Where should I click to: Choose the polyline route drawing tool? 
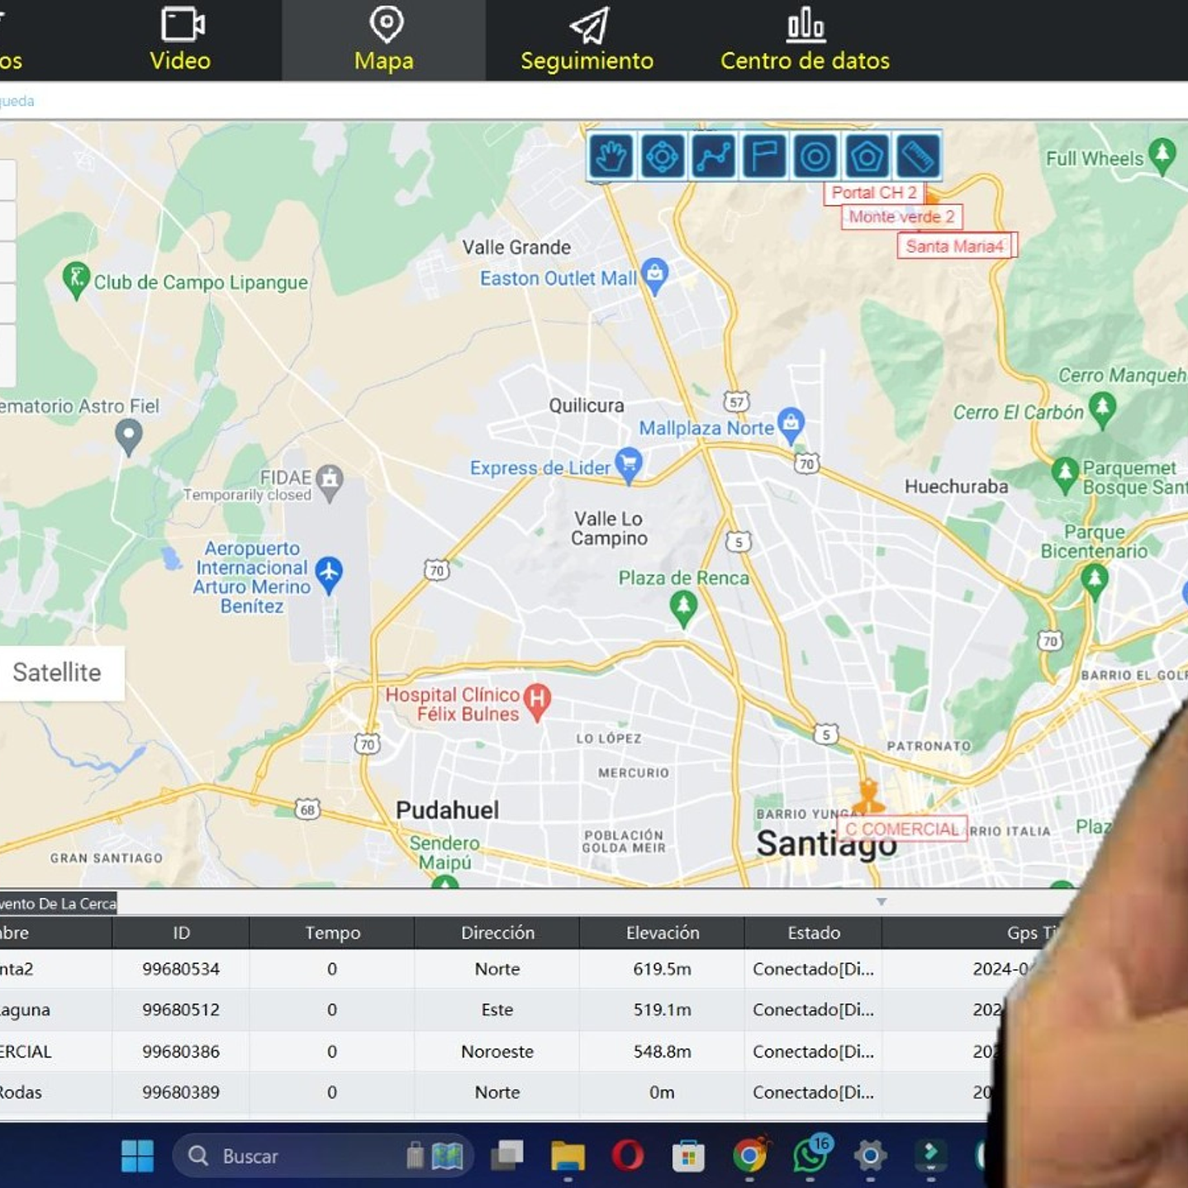pyautogui.click(x=714, y=156)
